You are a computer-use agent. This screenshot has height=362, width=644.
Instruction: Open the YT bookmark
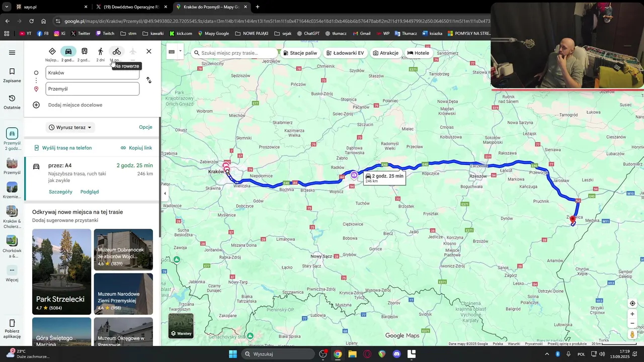[25, 34]
